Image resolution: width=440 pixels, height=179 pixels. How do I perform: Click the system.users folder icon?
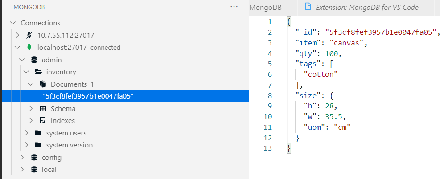pos(38,133)
